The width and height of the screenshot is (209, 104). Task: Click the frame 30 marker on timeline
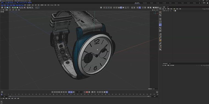click(x=53, y=94)
